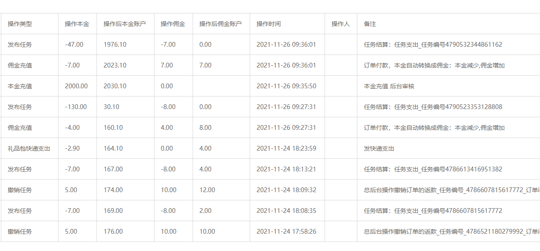540x251 pixels.
Task: Click the 操作后佣金账户 column header
Action: [219, 24]
